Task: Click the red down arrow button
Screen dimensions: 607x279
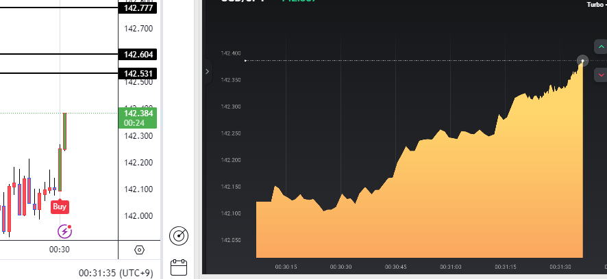Action: click(601, 74)
